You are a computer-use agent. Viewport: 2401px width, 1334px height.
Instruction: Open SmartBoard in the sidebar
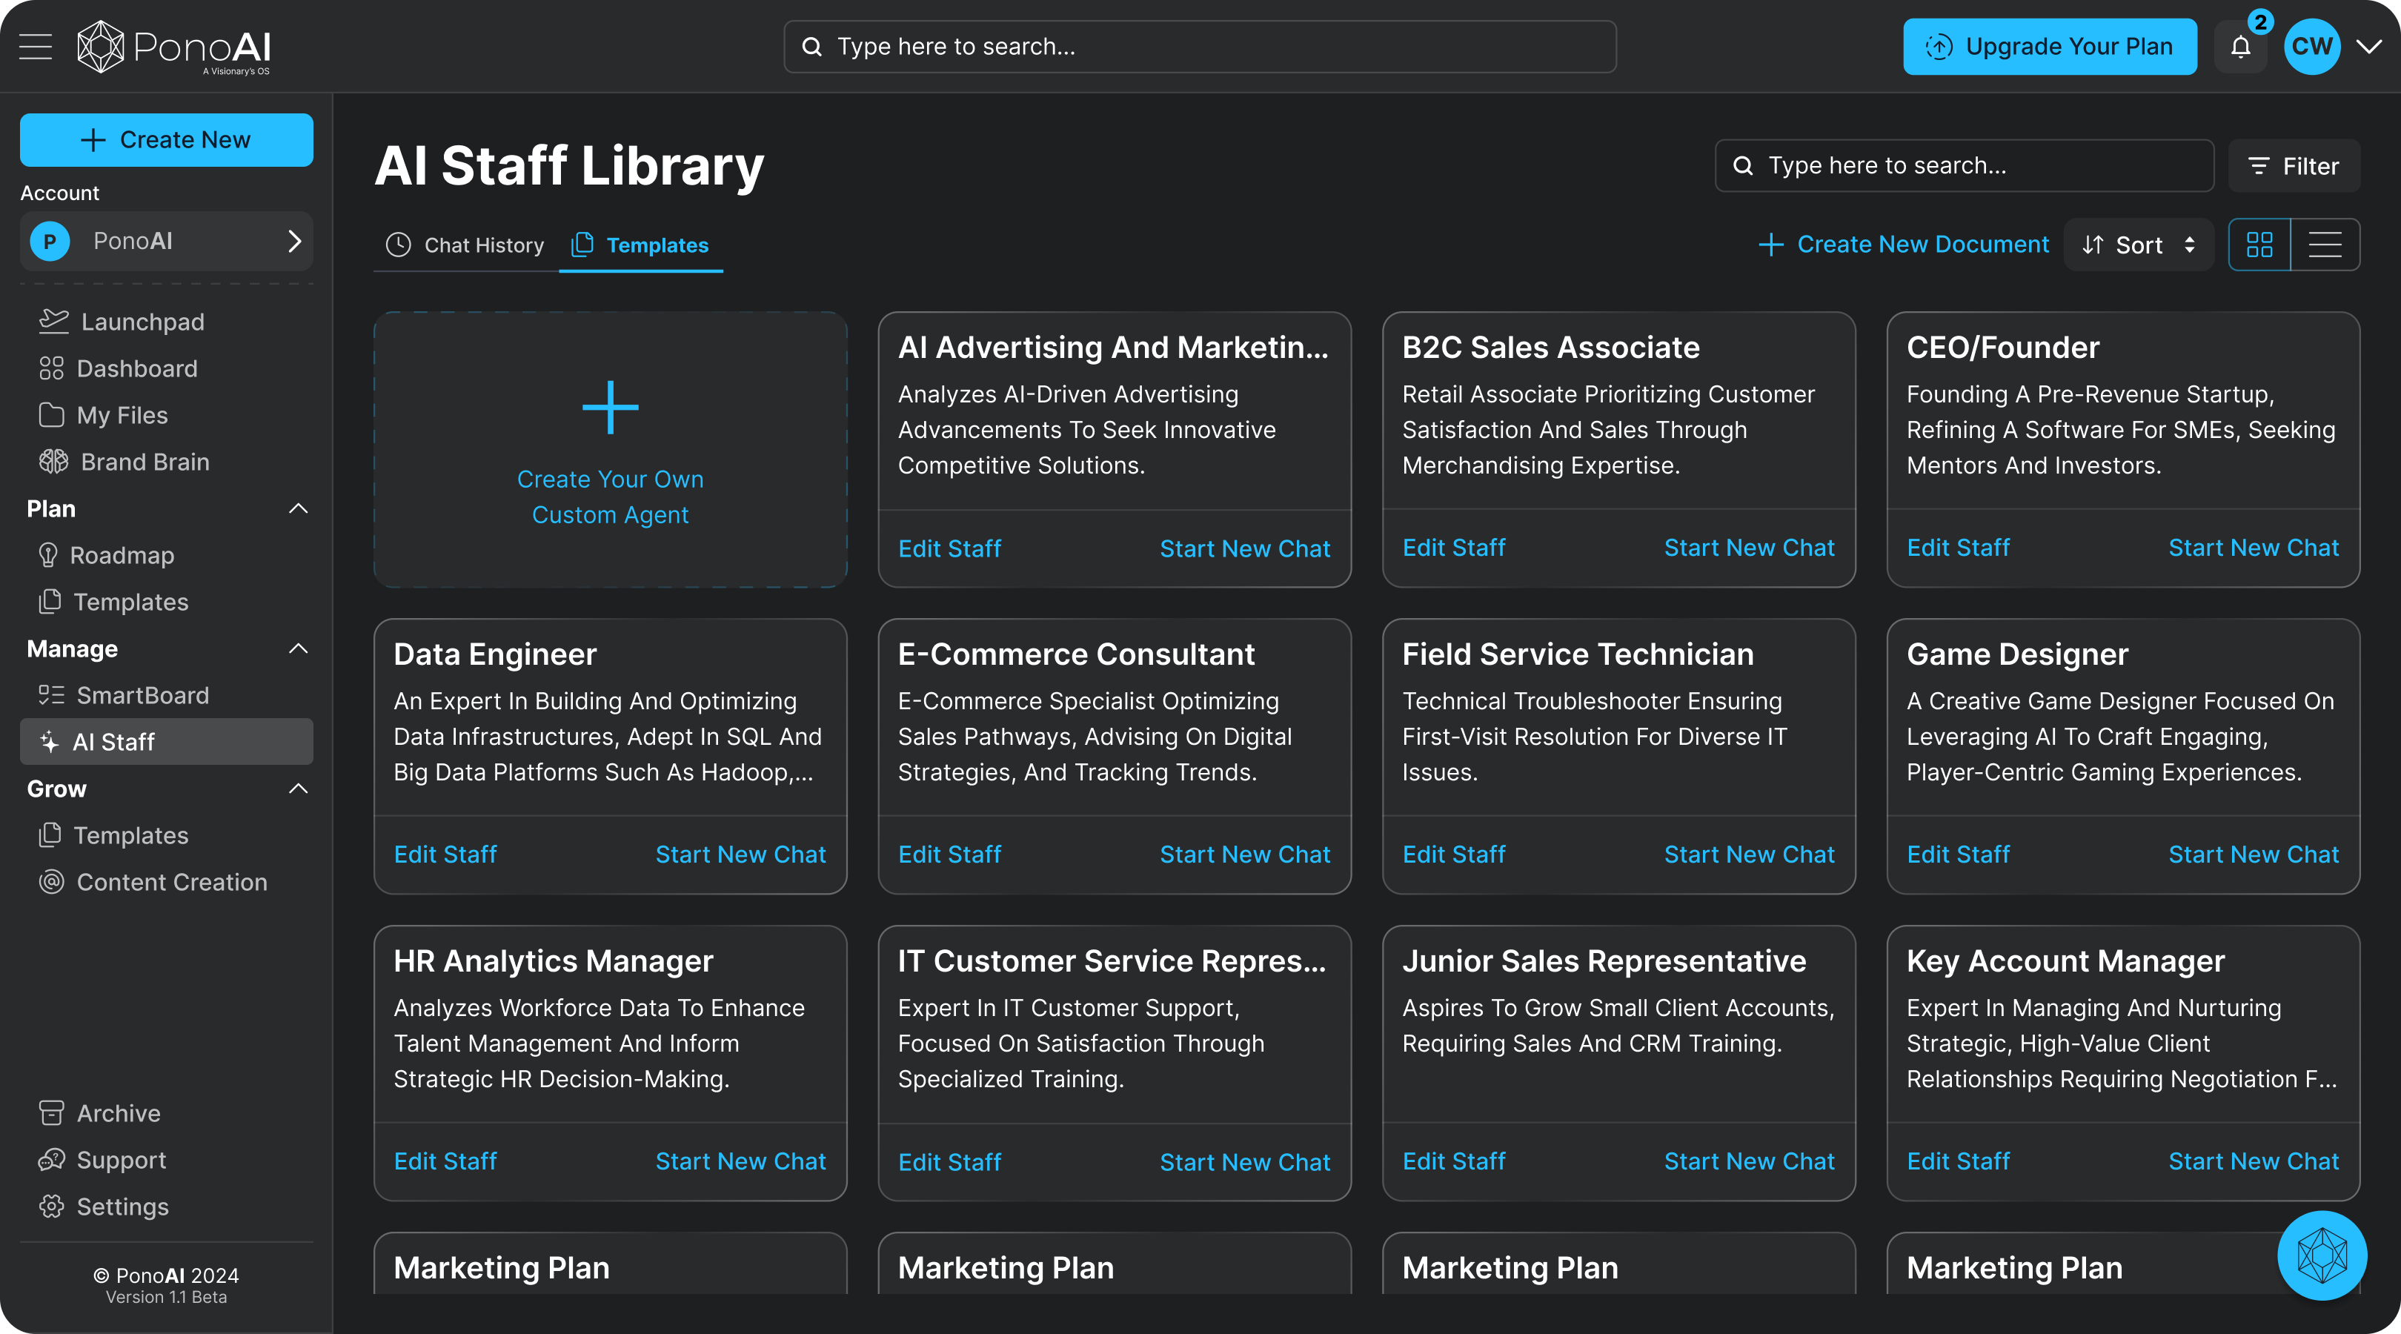[123, 694]
